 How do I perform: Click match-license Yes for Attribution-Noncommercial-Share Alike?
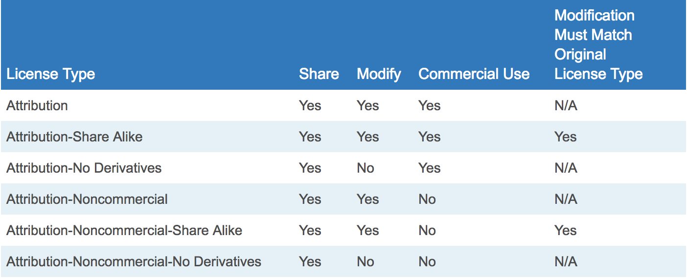[566, 230]
